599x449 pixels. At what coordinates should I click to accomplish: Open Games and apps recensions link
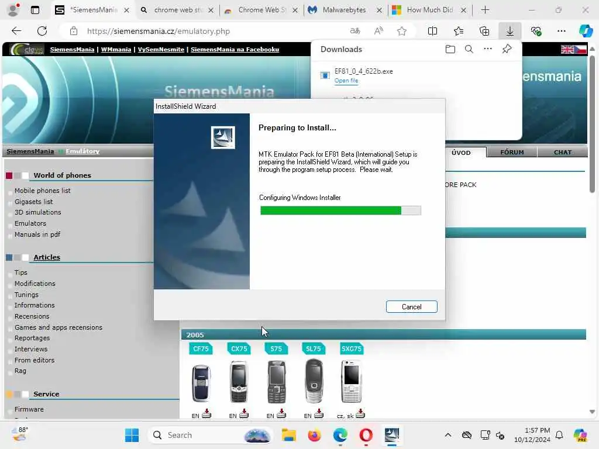58,327
